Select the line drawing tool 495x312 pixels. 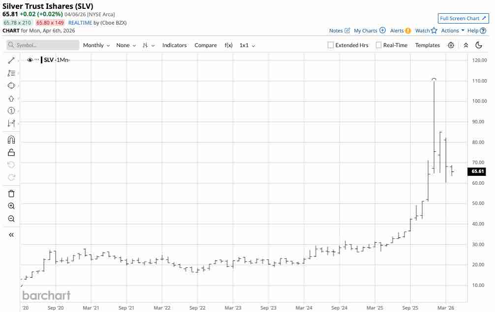tap(11, 60)
